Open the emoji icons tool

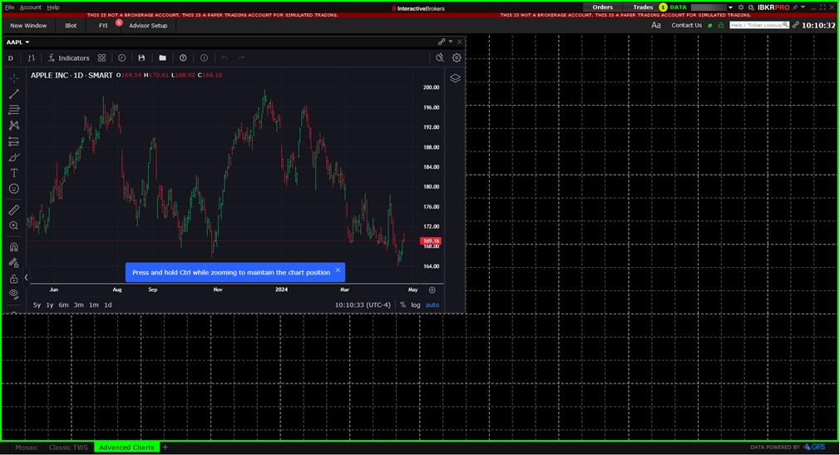coord(14,189)
